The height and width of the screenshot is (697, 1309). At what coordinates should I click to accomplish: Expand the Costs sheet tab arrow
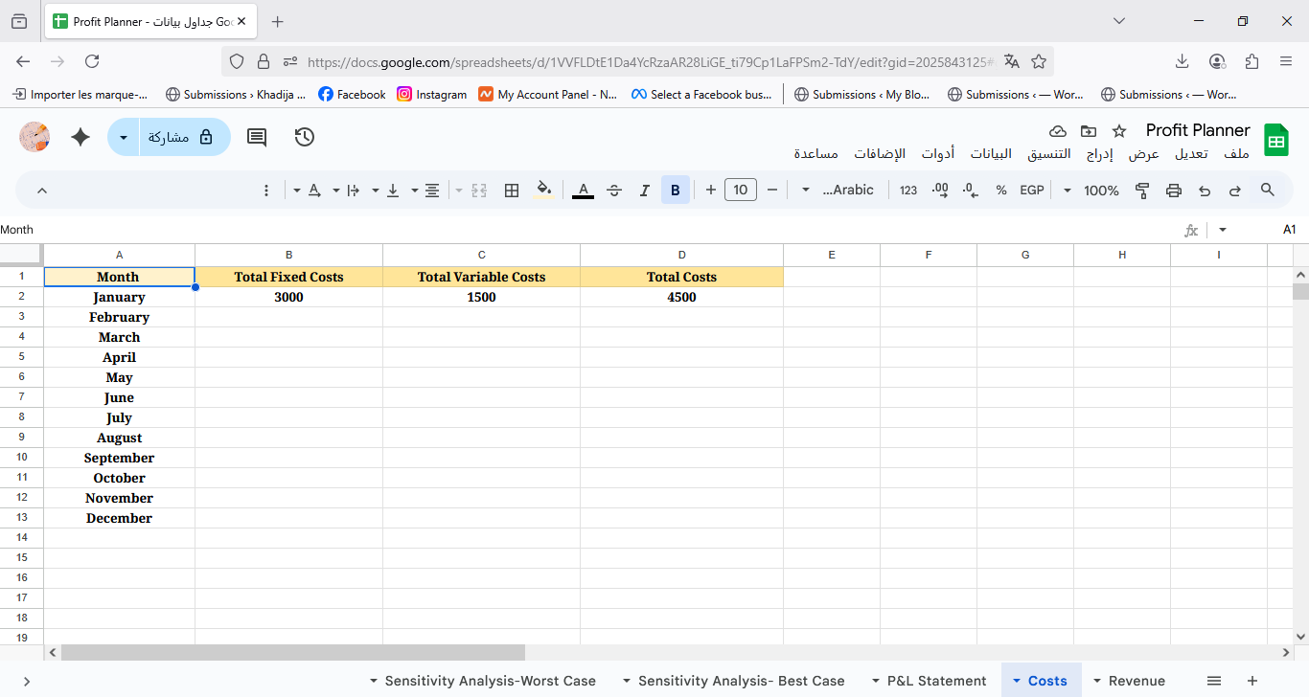point(1016,681)
